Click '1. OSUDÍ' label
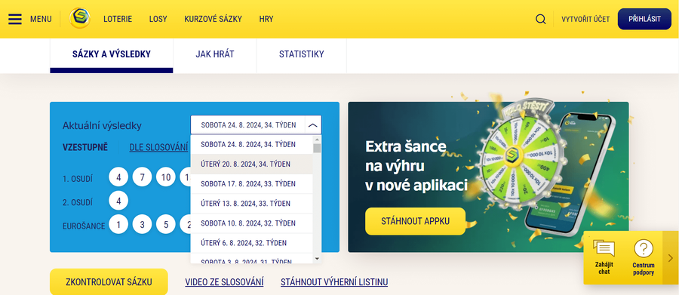This screenshot has width=679, height=295. point(78,179)
